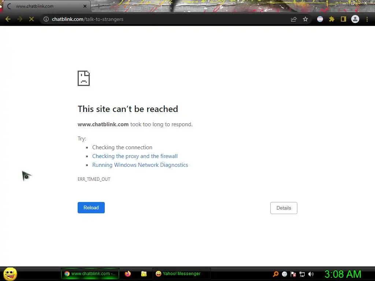The height and width of the screenshot is (281, 375).
Task: Click the gray face tray icon
Action: [x=284, y=274]
